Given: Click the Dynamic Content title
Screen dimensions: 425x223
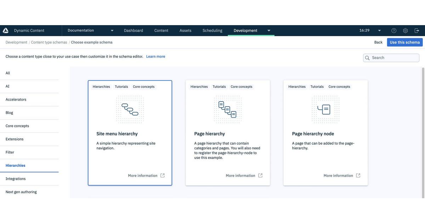Looking at the screenshot, I should pos(29,30).
